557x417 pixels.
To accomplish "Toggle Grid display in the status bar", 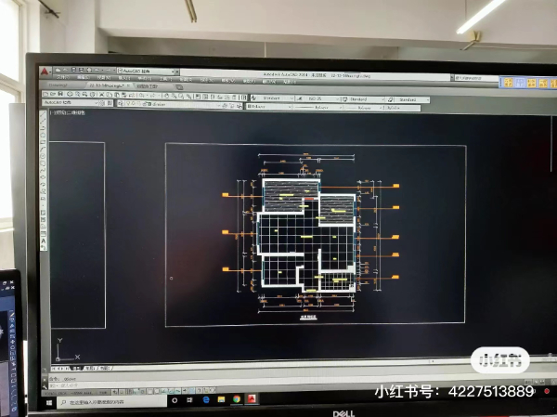I will tap(130, 391).
